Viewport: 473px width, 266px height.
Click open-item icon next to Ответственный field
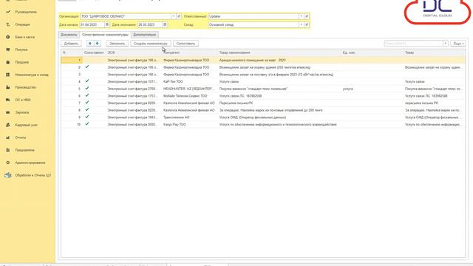click(307, 16)
